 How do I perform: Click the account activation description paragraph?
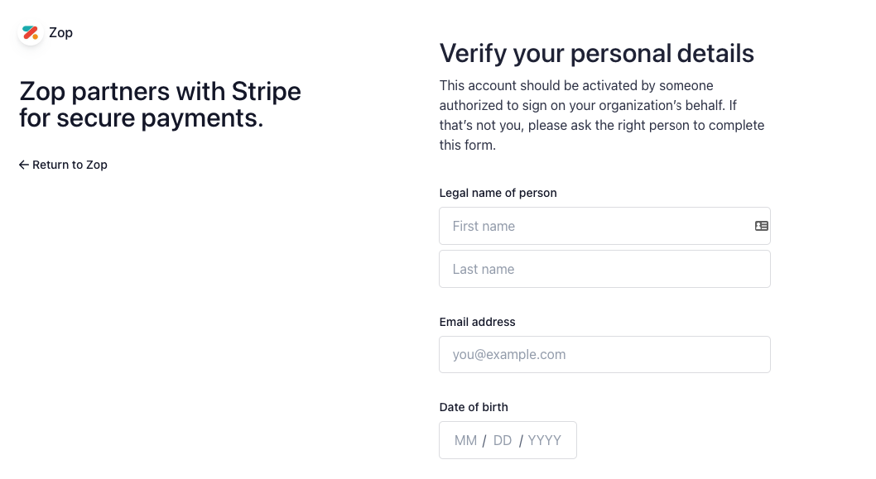coord(602,116)
